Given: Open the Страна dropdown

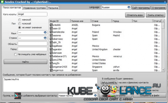Looking at the screenshot, I should coord(32,38).
